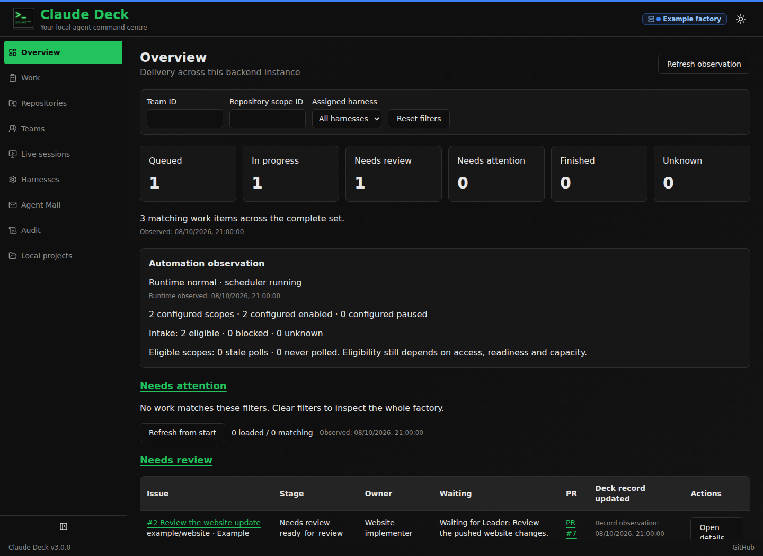Click "Website implementer" owner cell
763x556 pixels.
tap(388, 528)
